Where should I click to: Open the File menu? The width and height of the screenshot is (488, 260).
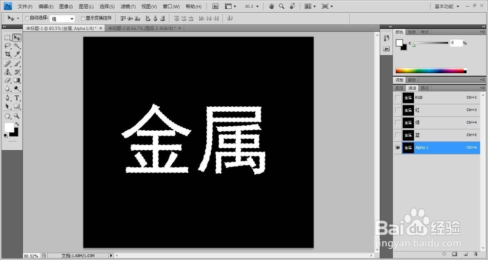25,6
